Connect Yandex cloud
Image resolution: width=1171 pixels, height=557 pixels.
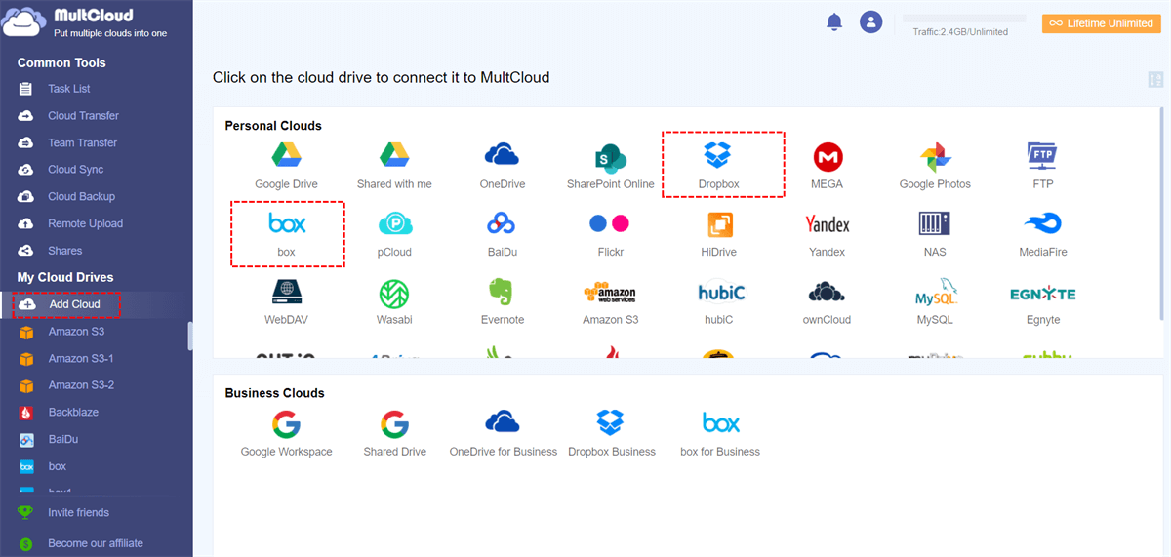click(x=828, y=233)
